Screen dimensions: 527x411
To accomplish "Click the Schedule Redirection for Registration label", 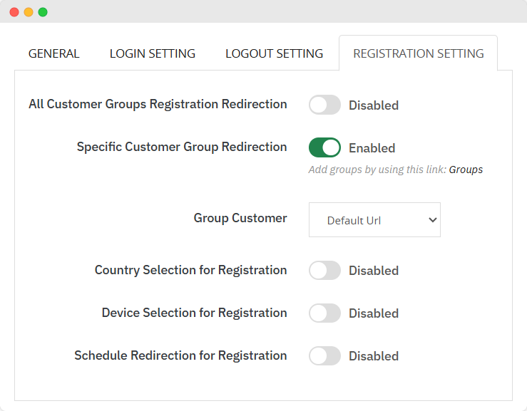I will (x=180, y=355).
